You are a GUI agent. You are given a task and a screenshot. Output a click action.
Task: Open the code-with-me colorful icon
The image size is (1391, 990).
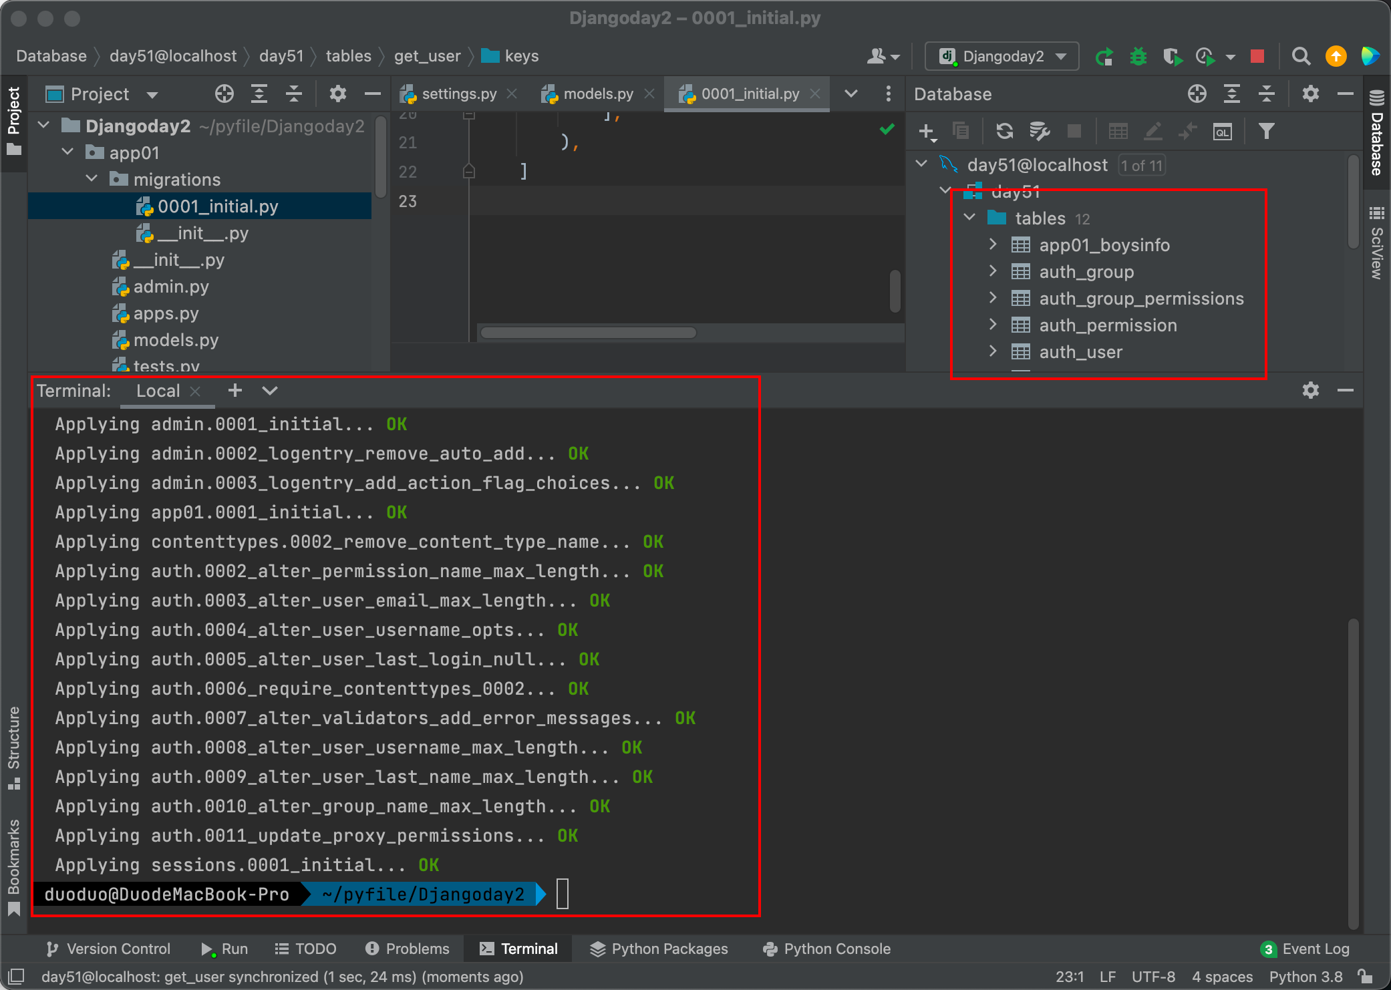(x=1370, y=57)
